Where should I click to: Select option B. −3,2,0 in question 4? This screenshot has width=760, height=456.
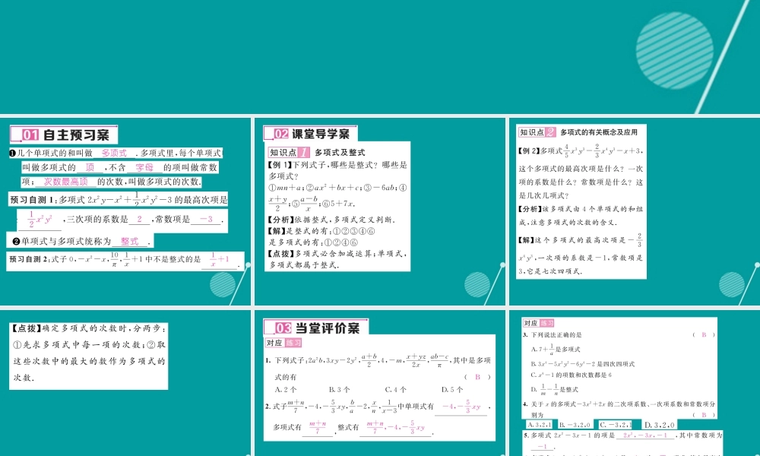pyautogui.click(x=575, y=425)
